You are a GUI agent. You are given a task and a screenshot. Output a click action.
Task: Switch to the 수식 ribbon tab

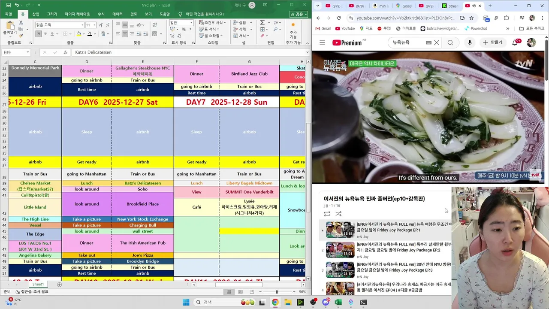tap(101, 14)
